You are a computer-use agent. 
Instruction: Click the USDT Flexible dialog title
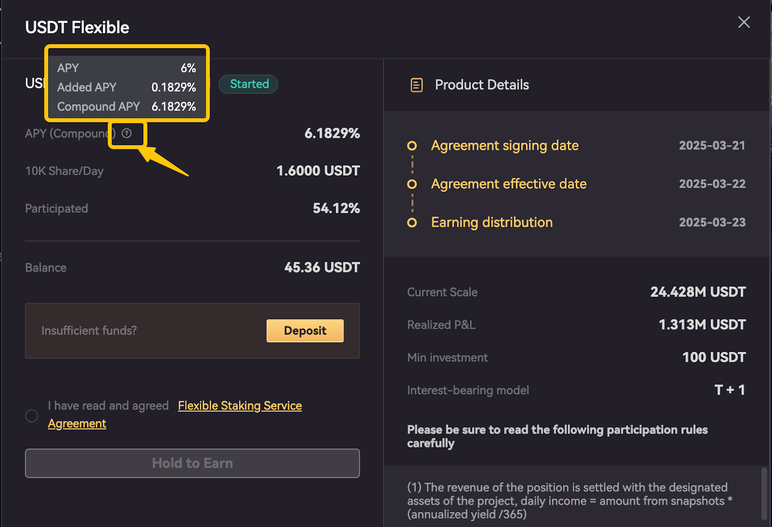pos(77,27)
